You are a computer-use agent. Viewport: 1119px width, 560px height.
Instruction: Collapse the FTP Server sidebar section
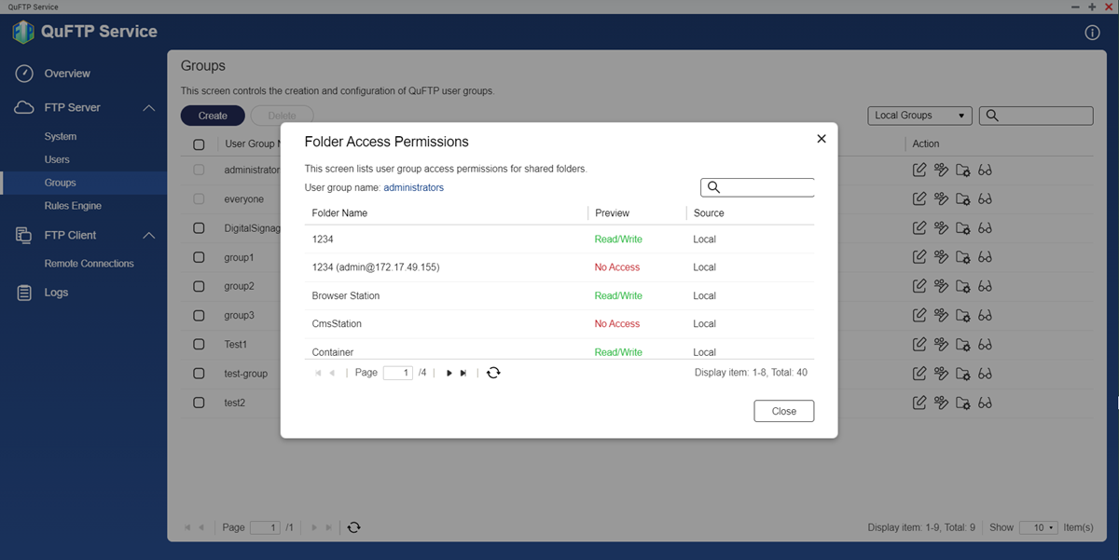pos(149,108)
